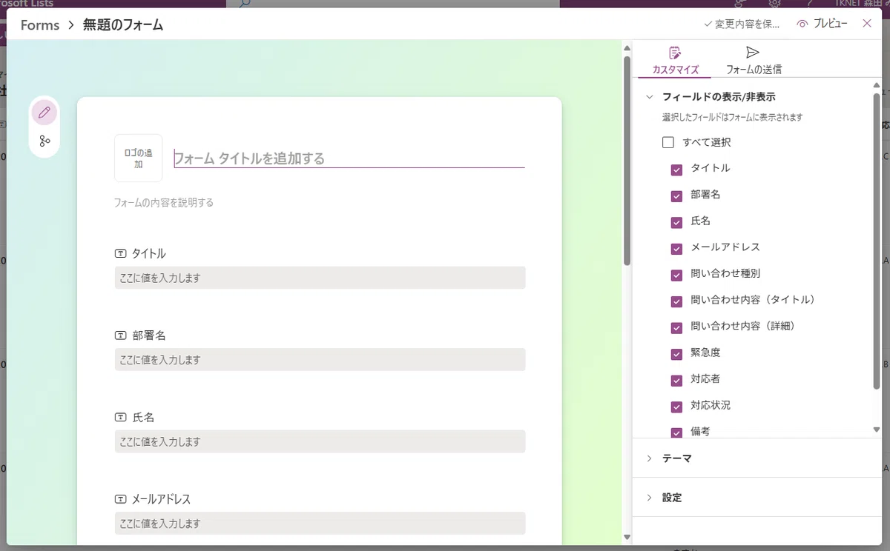The height and width of the screenshot is (551, 890).
Task: Click the text field icon beside メールアドレス
Action: click(x=121, y=500)
